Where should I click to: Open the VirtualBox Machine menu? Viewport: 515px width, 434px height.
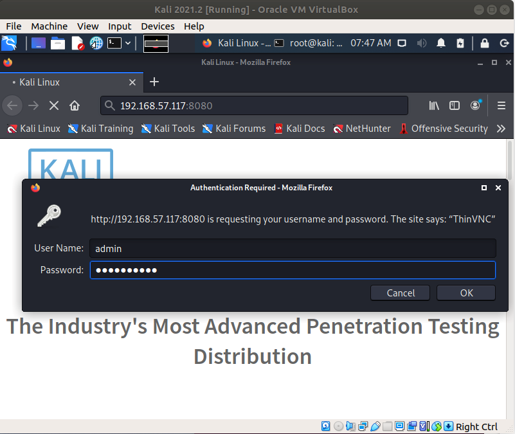(x=50, y=26)
